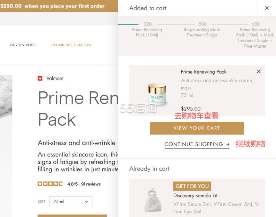Click the first order promo banner link

point(52,6)
